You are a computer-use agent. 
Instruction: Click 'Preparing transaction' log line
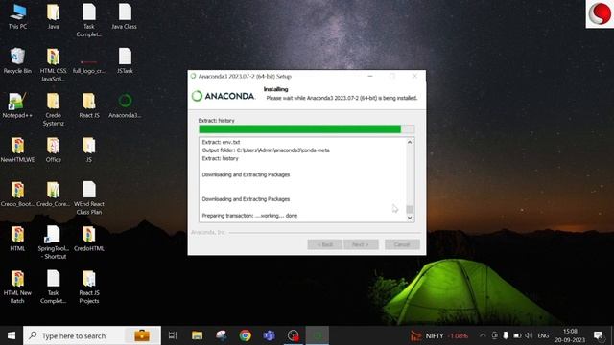pyautogui.click(x=249, y=215)
